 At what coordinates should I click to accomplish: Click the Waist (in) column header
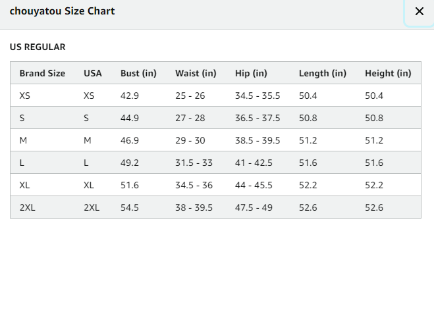pos(196,73)
